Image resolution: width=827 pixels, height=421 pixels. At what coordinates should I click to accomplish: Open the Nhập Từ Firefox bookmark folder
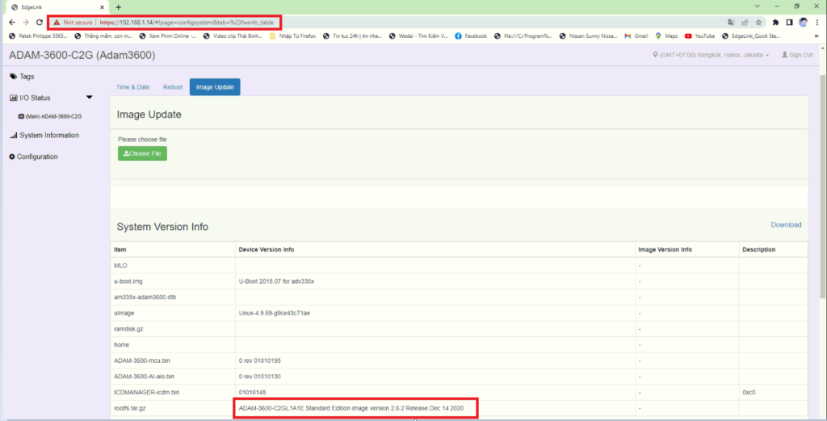[292, 36]
